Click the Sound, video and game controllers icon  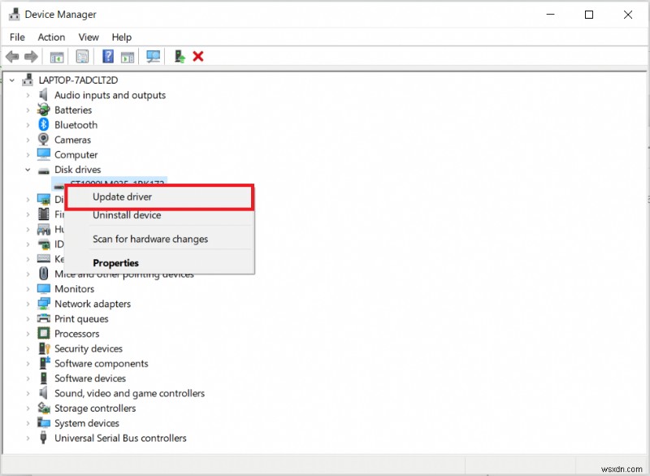(x=42, y=393)
